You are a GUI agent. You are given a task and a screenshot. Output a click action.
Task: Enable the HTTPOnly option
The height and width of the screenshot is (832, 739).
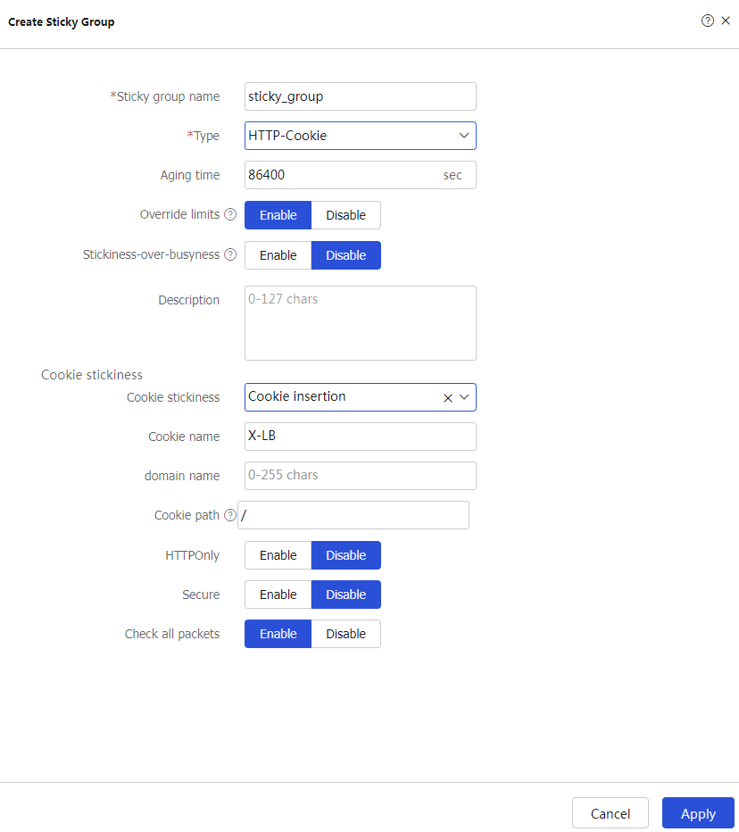click(278, 555)
